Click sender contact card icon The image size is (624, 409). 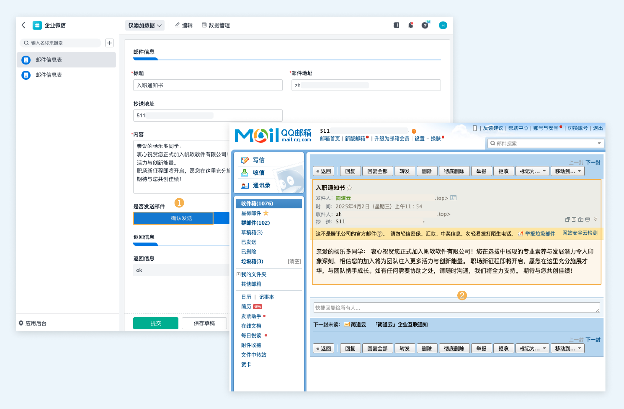pyautogui.click(x=453, y=198)
